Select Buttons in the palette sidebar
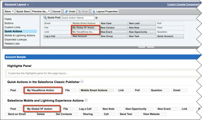Image resolution: width=202 pixels, height=120 pixels. click(x=9, y=23)
